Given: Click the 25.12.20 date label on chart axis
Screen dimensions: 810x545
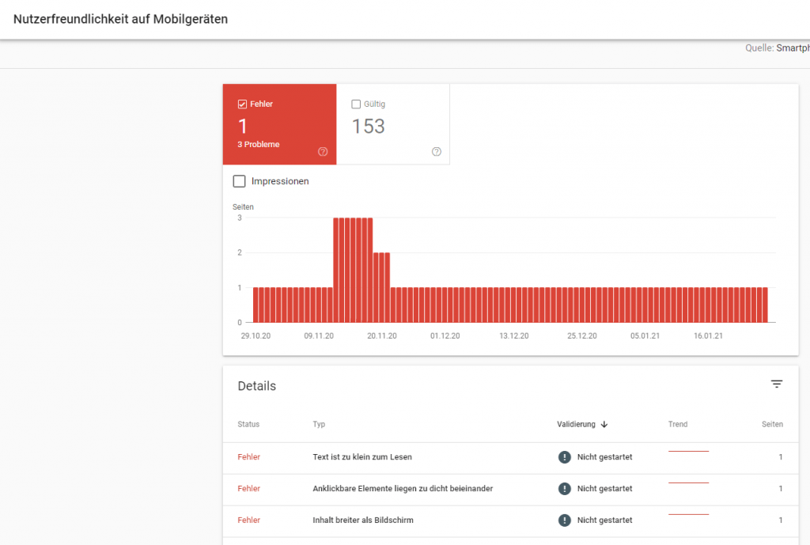Looking at the screenshot, I should (x=582, y=336).
